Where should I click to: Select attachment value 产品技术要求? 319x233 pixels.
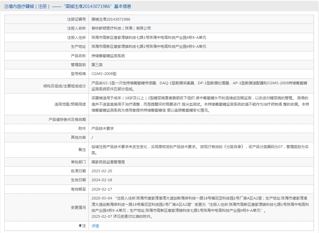coord(103,128)
